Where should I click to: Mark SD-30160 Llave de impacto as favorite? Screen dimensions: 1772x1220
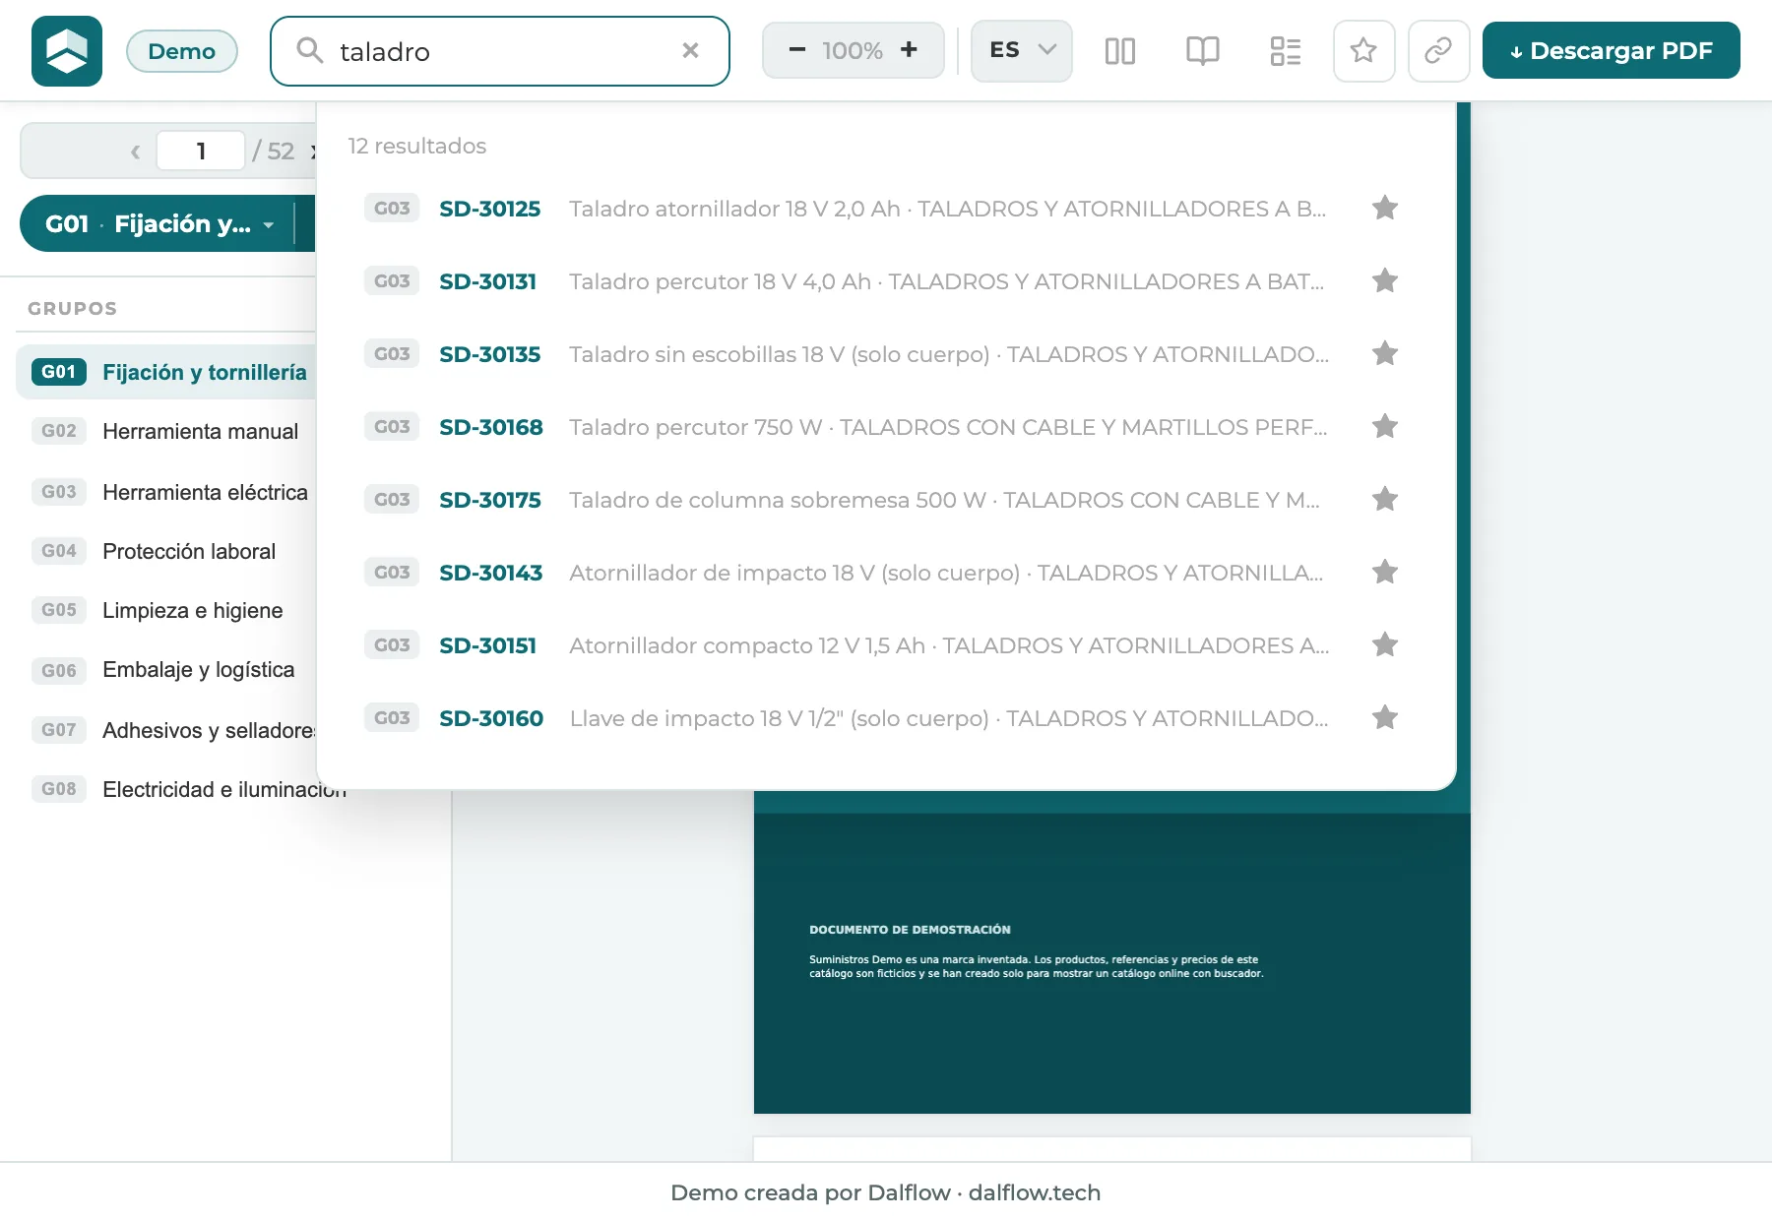point(1385,717)
